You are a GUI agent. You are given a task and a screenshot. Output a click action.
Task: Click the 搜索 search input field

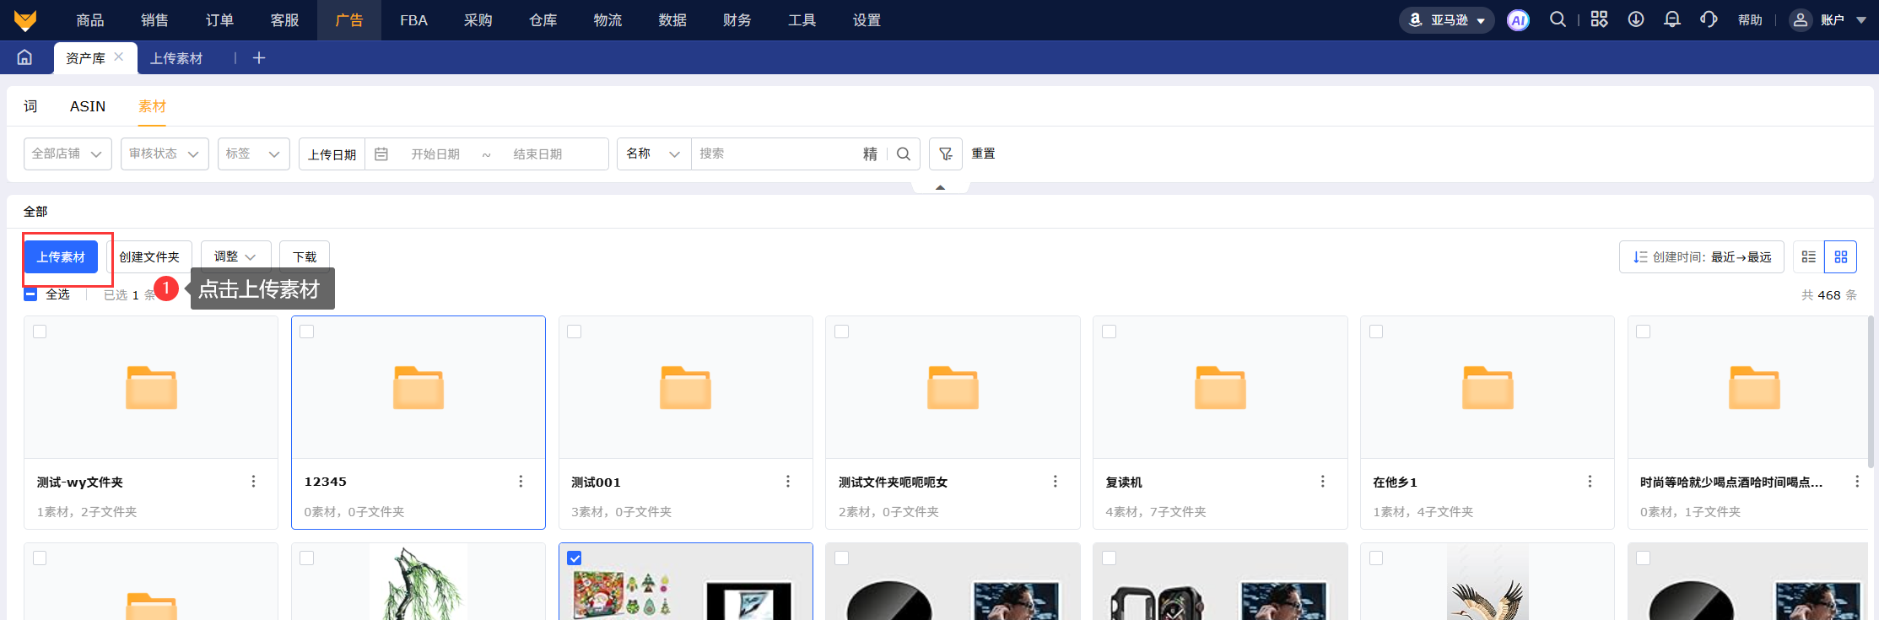pos(776,154)
